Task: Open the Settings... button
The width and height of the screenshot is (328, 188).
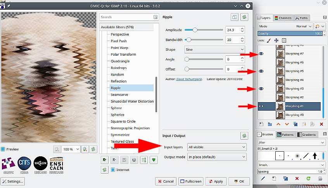Action: tap(13, 181)
